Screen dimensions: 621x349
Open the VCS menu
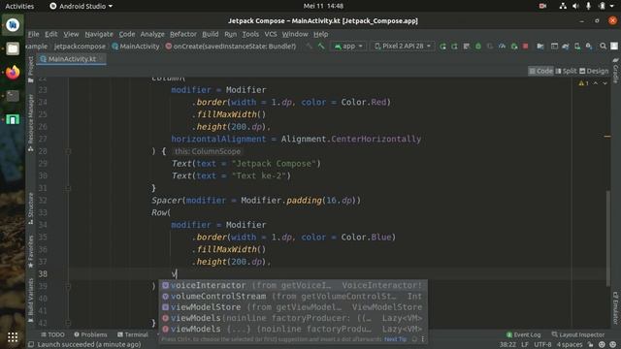(271, 34)
